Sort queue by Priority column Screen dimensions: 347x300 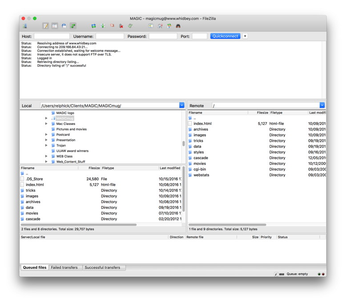coord(266,237)
